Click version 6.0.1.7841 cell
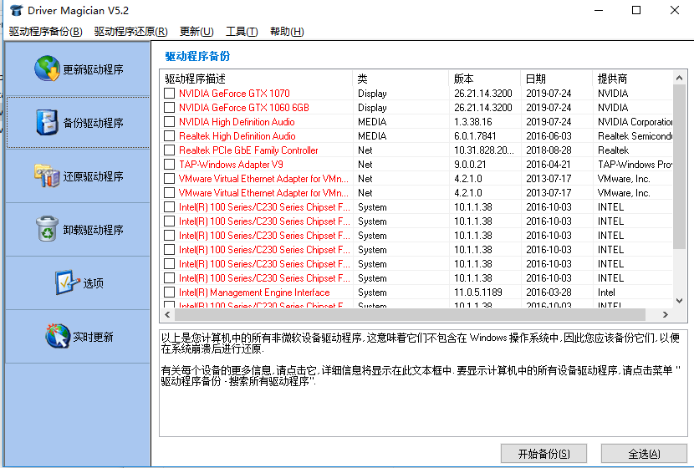The width and height of the screenshot is (694, 468). pos(475,135)
